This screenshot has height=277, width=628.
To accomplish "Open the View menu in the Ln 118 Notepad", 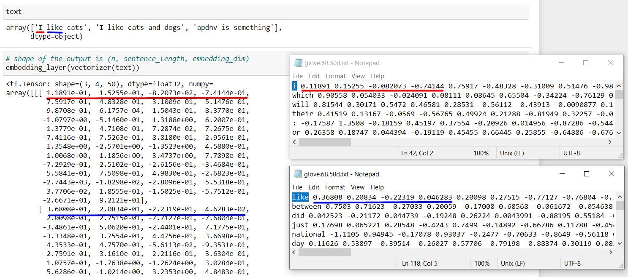I will click(x=358, y=187).
